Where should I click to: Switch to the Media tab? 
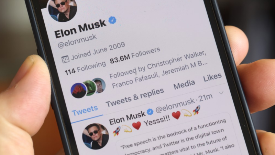[x=184, y=84]
